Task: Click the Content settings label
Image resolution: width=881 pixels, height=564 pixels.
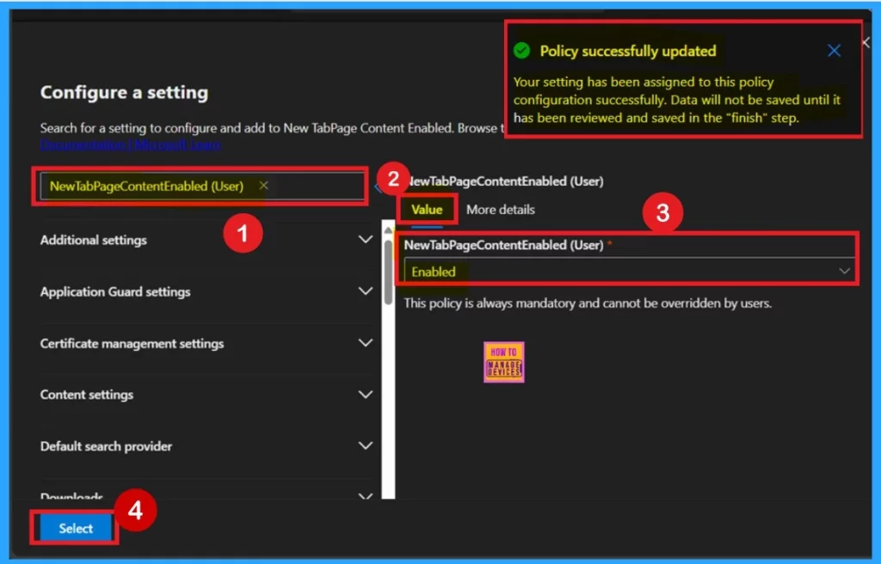Action: point(87,395)
